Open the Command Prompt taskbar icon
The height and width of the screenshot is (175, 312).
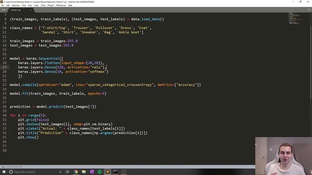(116, 172)
